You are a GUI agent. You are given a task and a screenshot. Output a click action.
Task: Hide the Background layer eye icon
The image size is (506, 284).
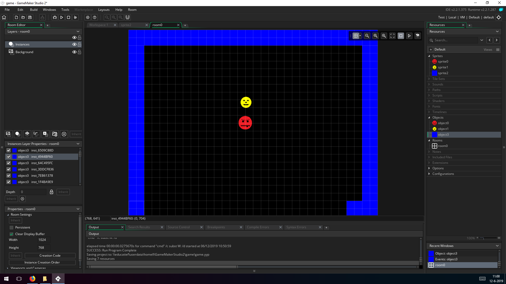click(x=74, y=52)
